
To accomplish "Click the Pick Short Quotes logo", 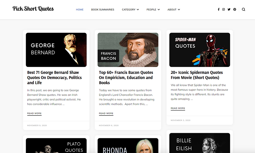I will pos(33,9).
